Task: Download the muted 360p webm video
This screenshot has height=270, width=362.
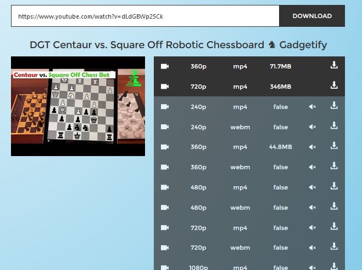Action: tap(334, 165)
